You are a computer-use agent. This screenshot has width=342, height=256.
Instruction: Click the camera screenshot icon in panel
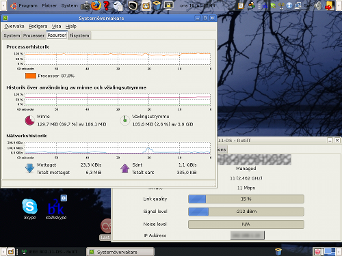(85, 5)
